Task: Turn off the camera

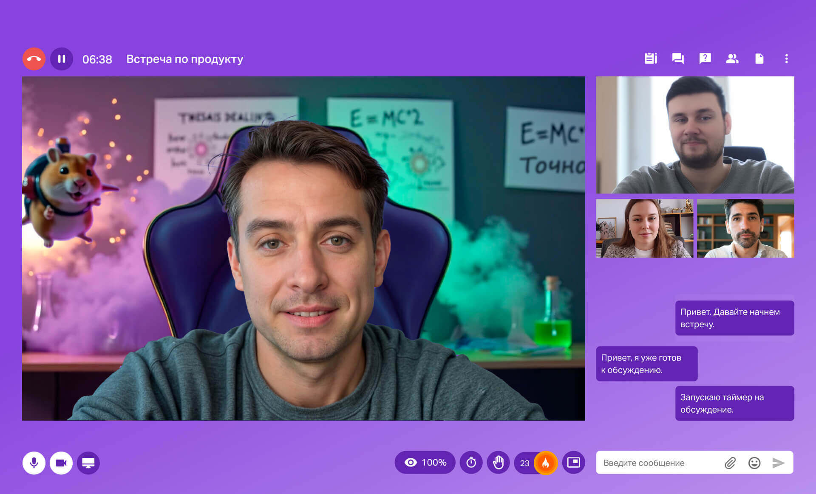Action: coord(61,463)
